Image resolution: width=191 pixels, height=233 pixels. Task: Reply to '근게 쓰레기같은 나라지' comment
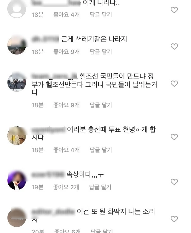point(101,52)
